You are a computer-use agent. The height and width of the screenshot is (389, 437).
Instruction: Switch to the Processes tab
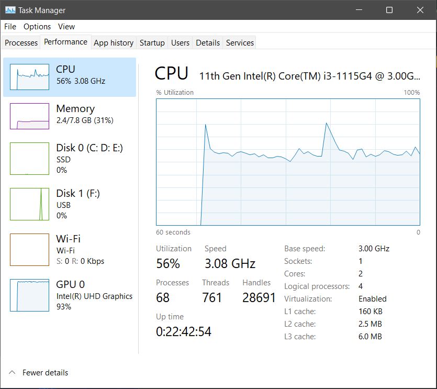[21, 43]
